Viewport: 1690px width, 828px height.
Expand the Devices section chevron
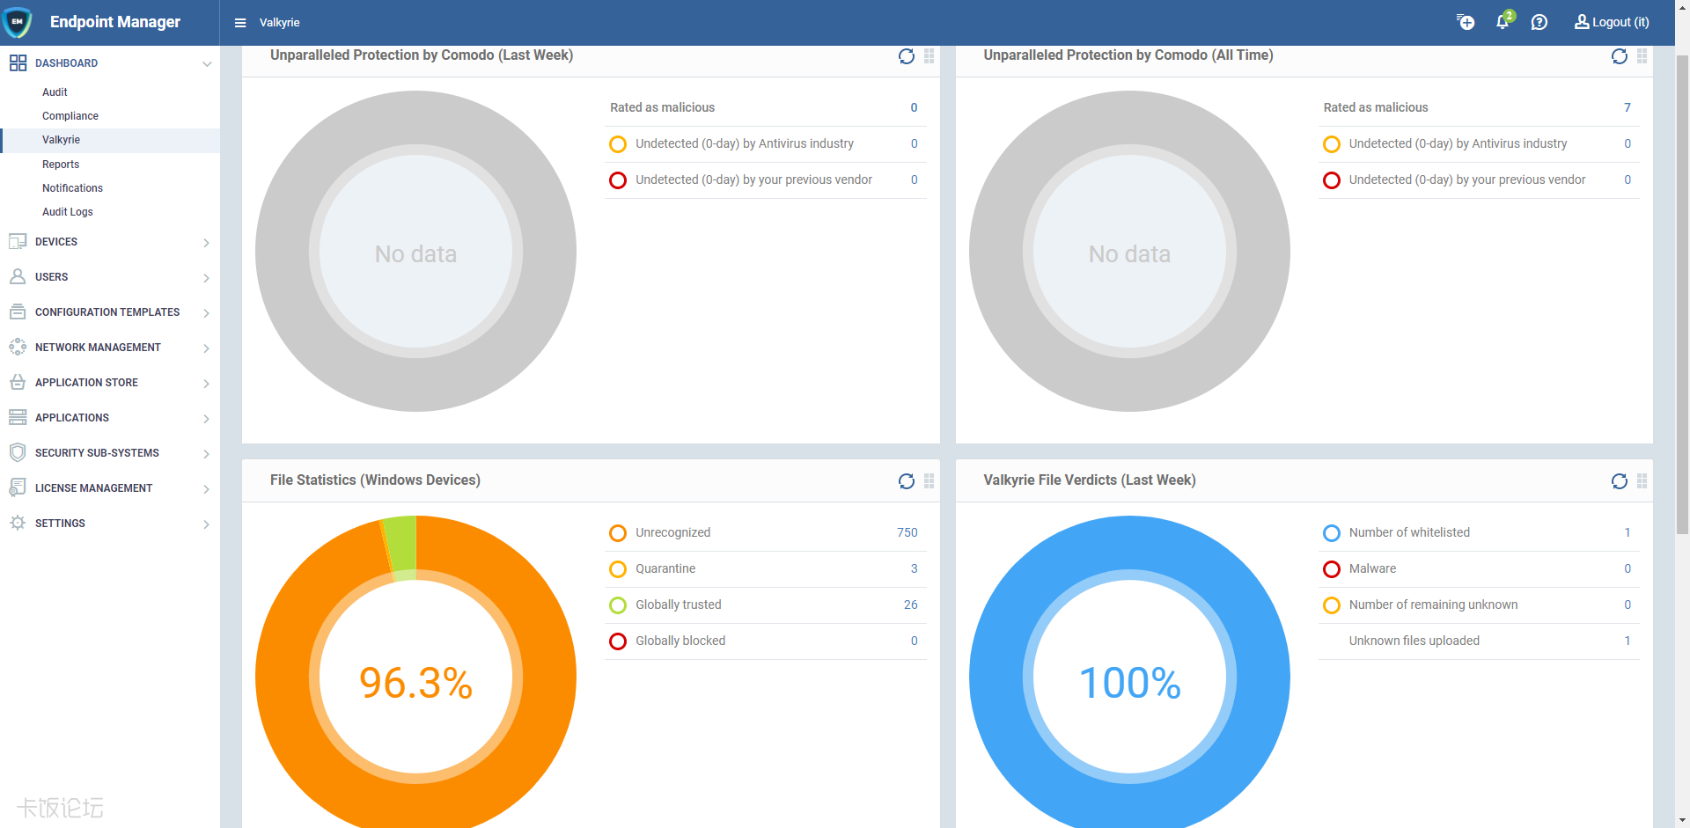click(x=207, y=243)
